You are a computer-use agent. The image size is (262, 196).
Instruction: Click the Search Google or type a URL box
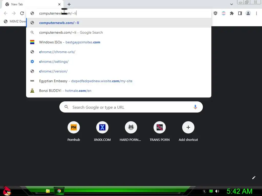(x=131, y=107)
